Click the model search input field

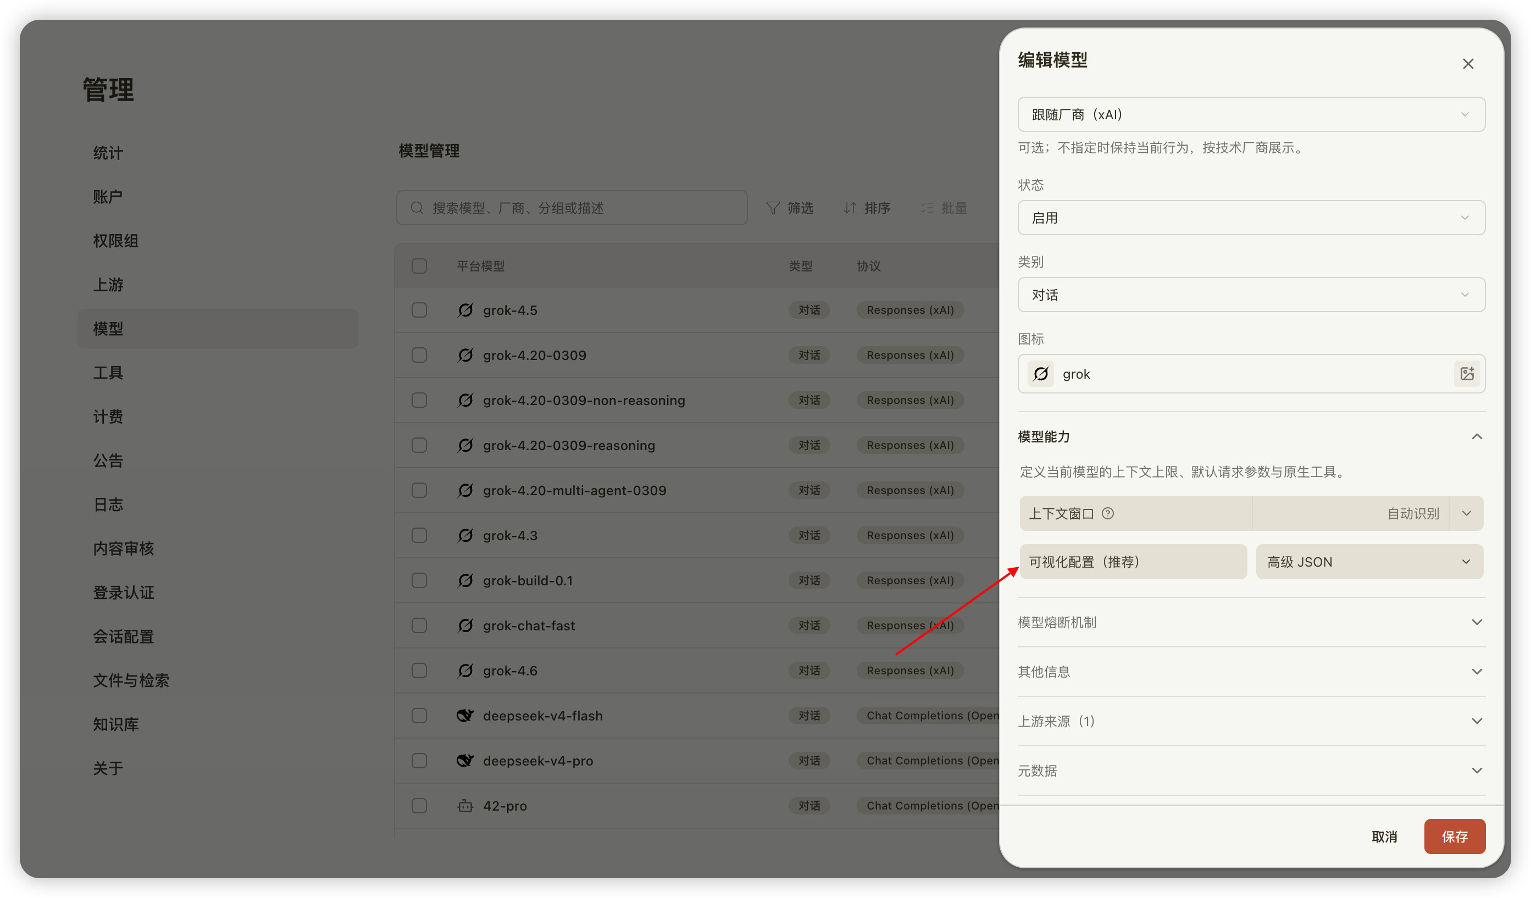(572, 208)
